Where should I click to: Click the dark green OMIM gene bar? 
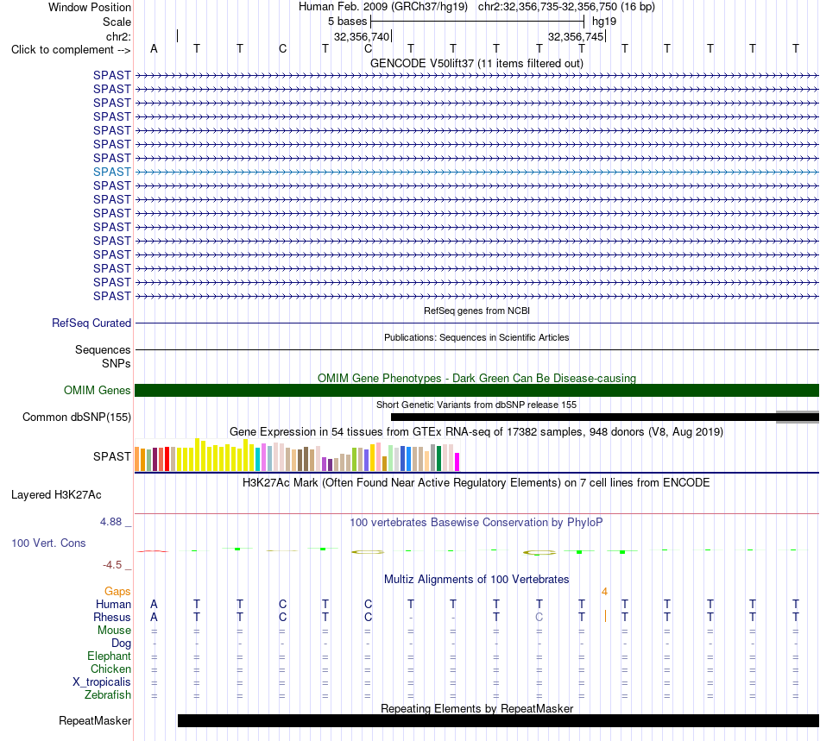(476, 391)
